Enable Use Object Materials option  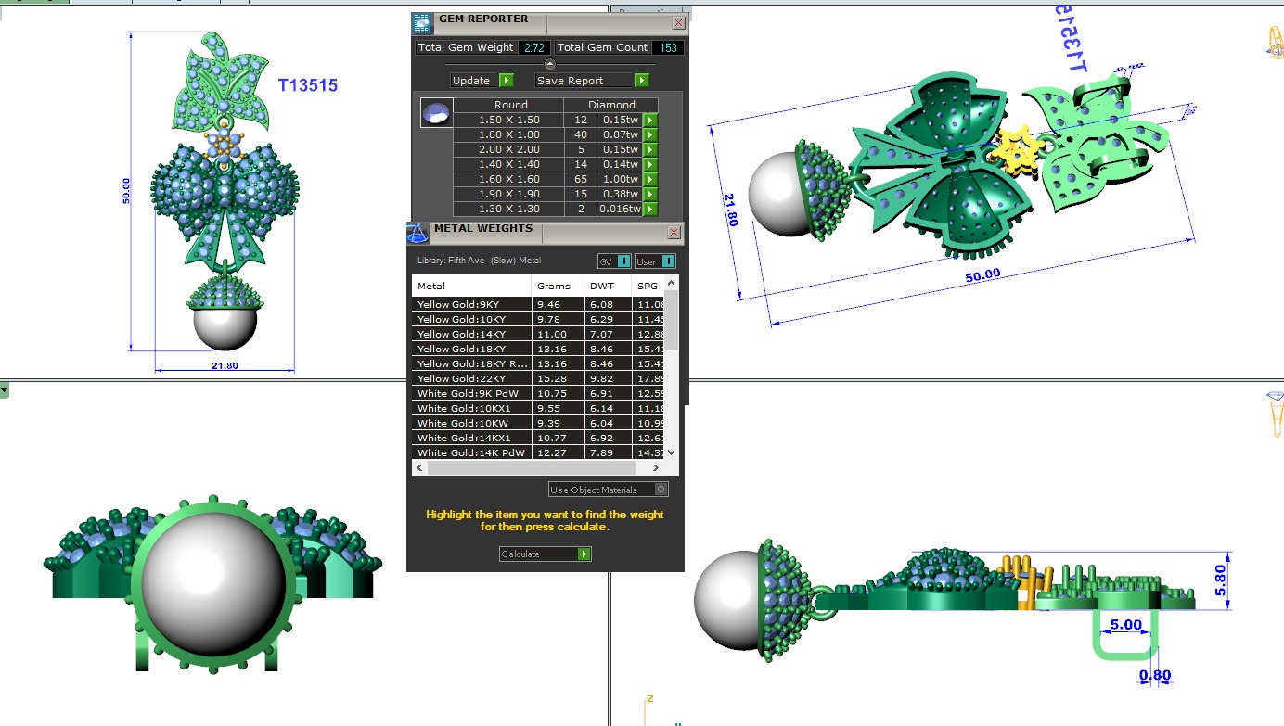(660, 490)
